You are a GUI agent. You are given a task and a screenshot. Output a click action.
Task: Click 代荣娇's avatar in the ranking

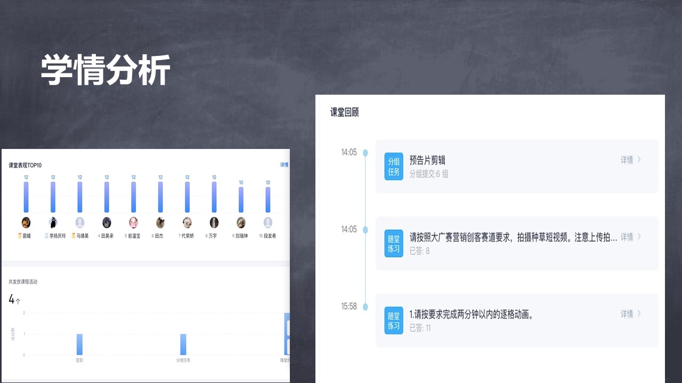(x=187, y=222)
